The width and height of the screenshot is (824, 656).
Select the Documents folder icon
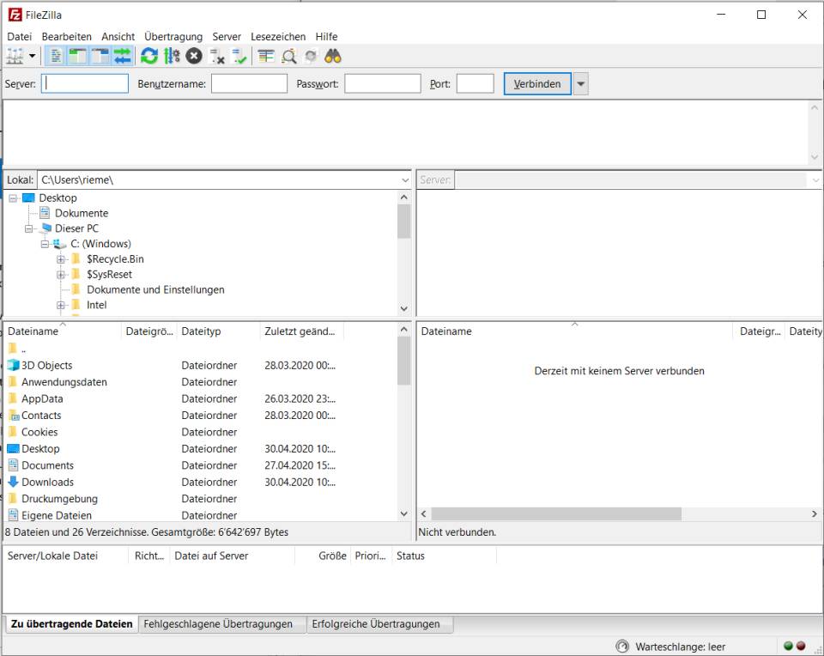tap(13, 465)
